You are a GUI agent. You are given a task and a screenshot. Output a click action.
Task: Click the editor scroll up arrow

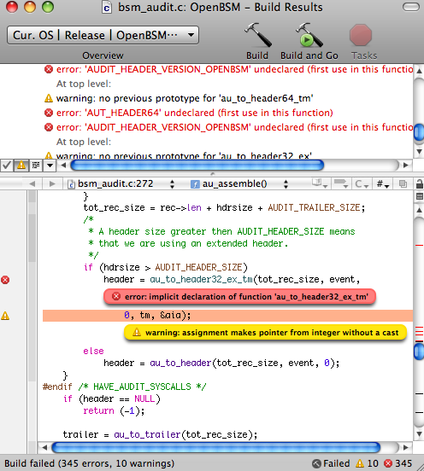pyautogui.click(x=419, y=210)
